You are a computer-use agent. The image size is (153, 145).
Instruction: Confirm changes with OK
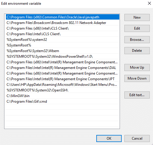coord(109,138)
